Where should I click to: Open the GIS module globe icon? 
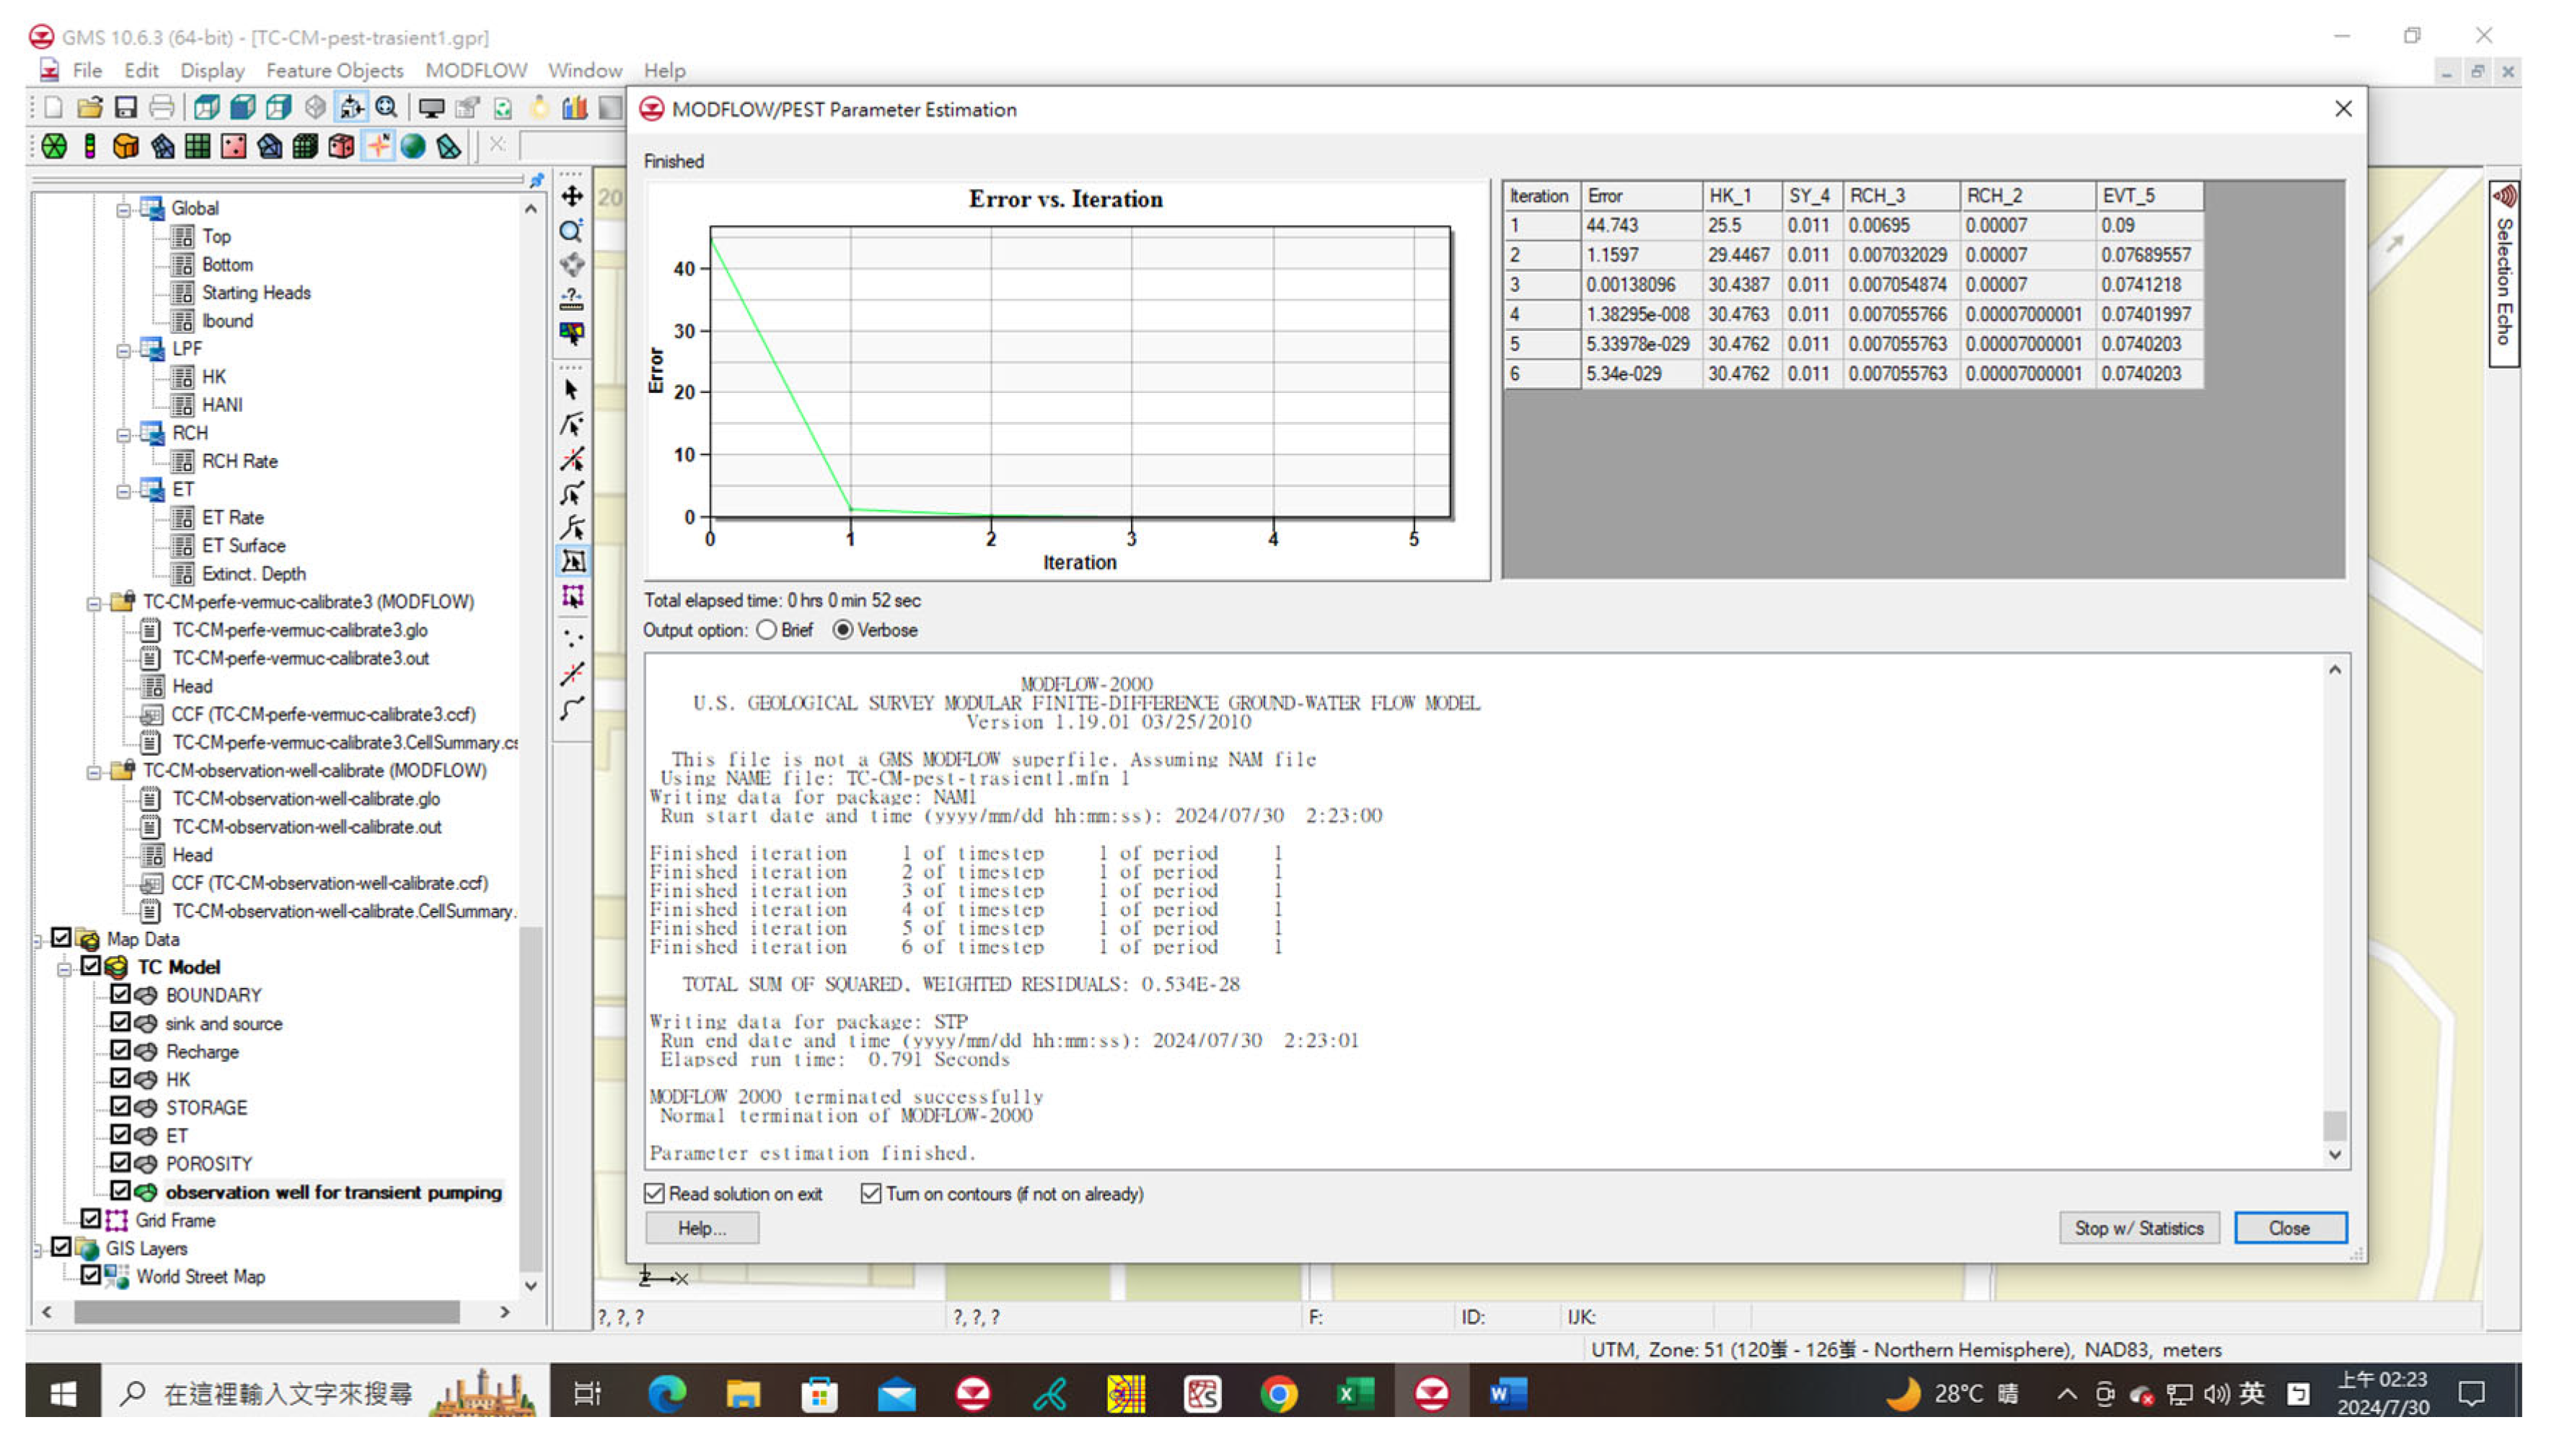[x=413, y=147]
